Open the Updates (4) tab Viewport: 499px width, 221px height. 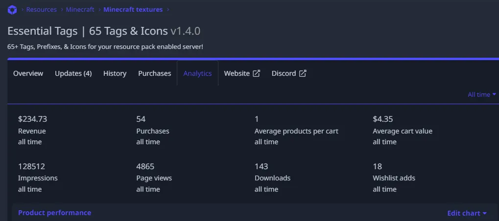pyautogui.click(x=73, y=73)
